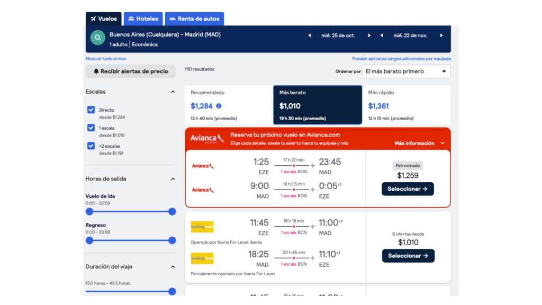
Task: Select the Vueling $1,010 flight
Action: click(408, 256)
